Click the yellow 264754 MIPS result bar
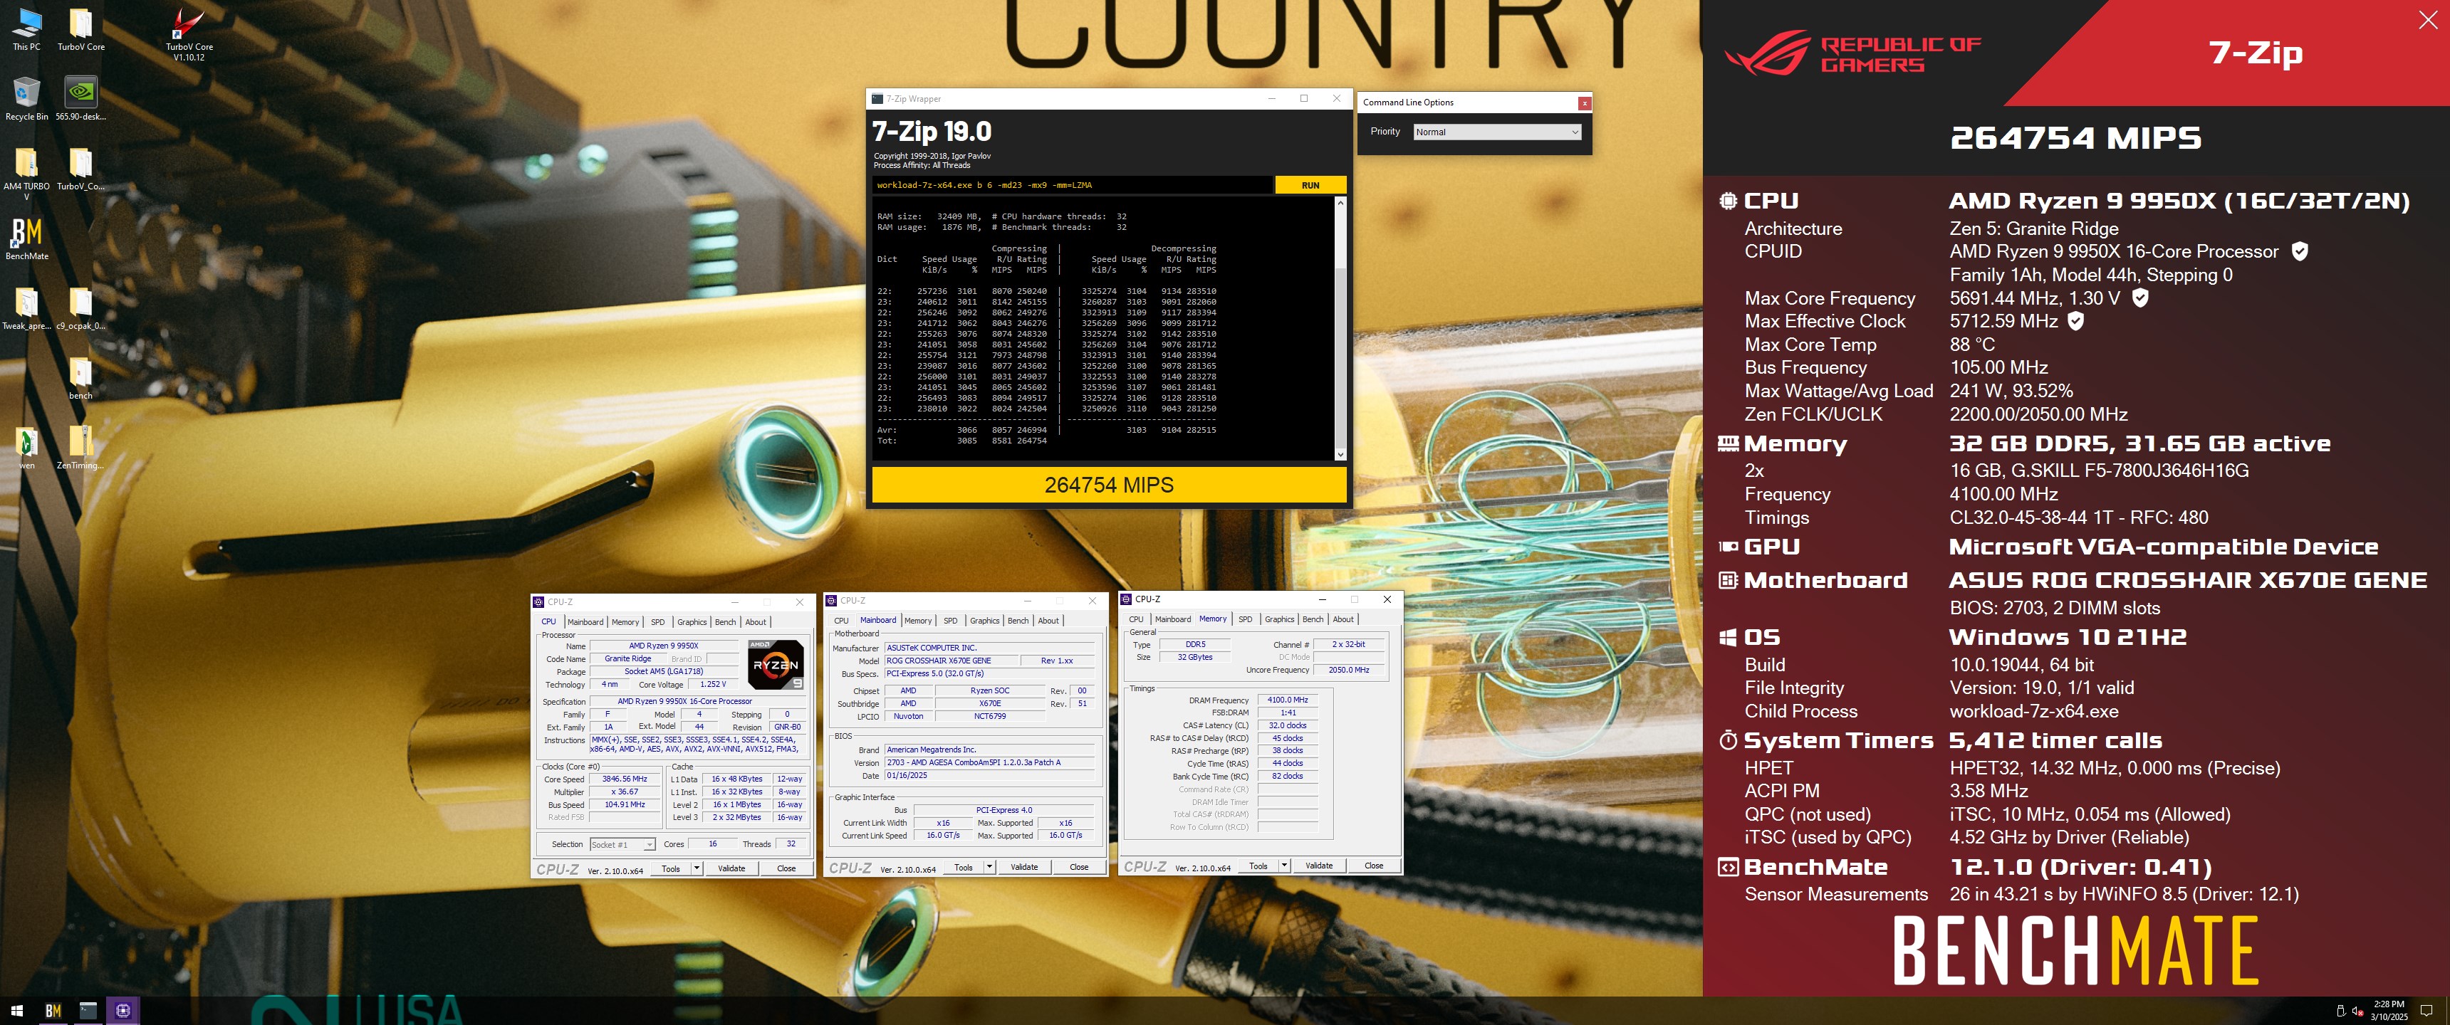This screenshot has height=1025, width=2450. click(x=1108, y=485)
